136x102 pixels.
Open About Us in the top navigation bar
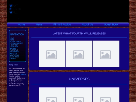87,24
